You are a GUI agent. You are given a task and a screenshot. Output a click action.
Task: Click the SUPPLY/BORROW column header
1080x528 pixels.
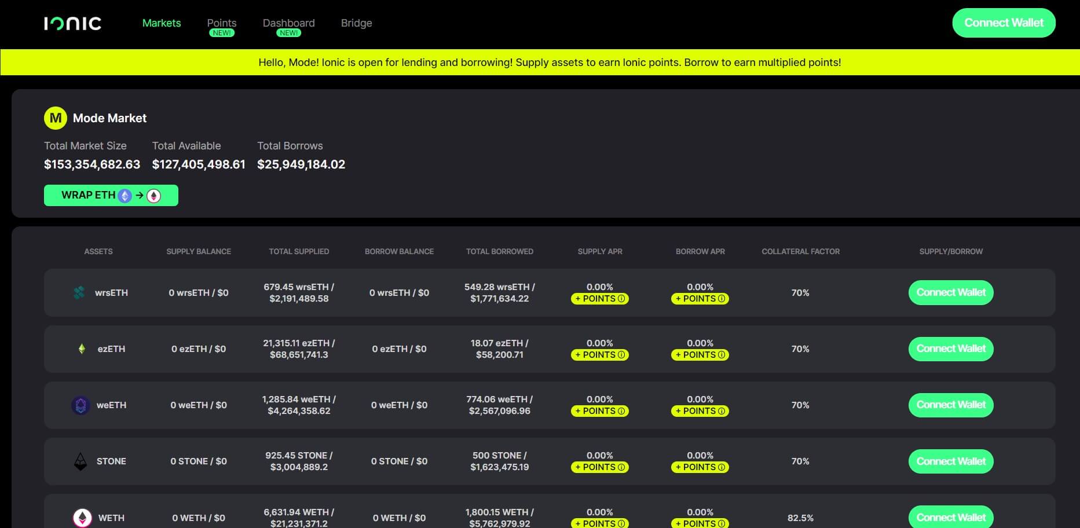point(951,251)
